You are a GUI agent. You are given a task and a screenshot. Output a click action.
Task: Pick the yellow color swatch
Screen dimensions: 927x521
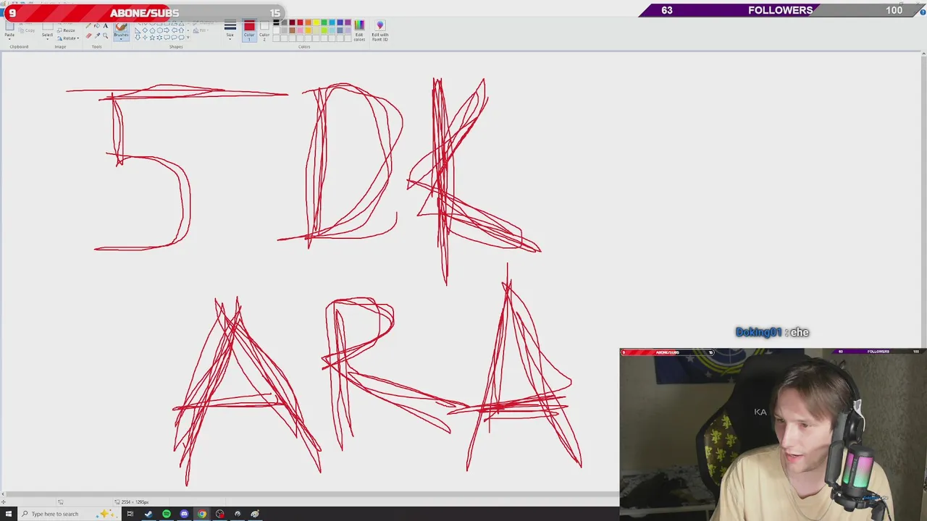(316, 22)
